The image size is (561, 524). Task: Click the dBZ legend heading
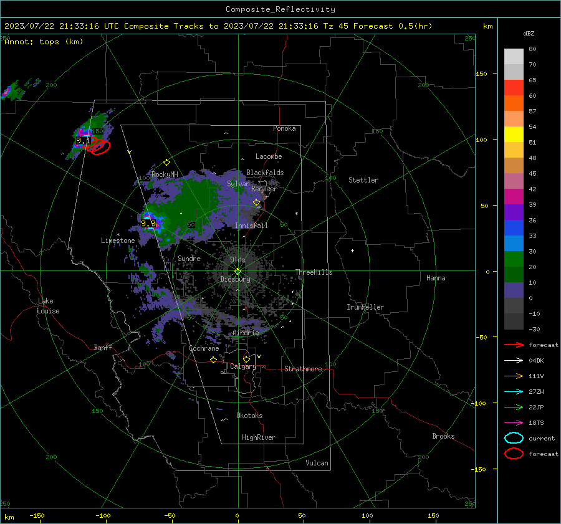(x=529, y=33)
